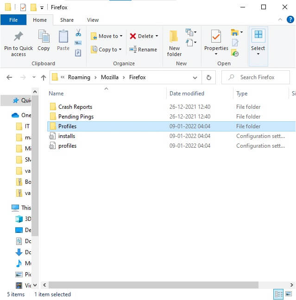This screenshot has height=300, width=296.
Task: Go up one folder level
Action: pos(44,77)
